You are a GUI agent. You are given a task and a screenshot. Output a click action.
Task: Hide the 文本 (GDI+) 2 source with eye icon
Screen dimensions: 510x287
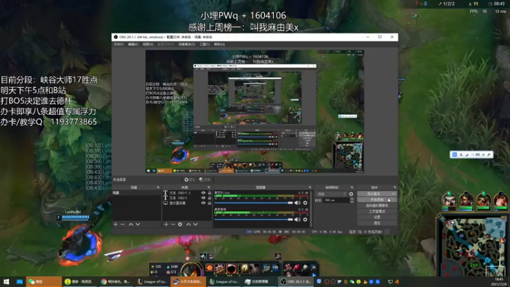(x=203, y=193)
